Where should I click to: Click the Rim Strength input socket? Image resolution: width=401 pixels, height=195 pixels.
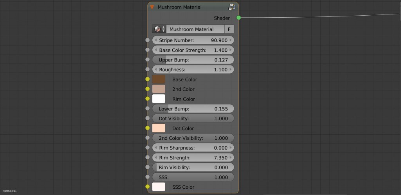click(x=147, y=157)
